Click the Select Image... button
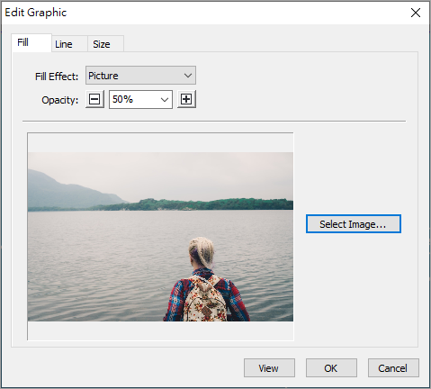The height and width of the screenshot is (389, 431). tap(354, 224)
